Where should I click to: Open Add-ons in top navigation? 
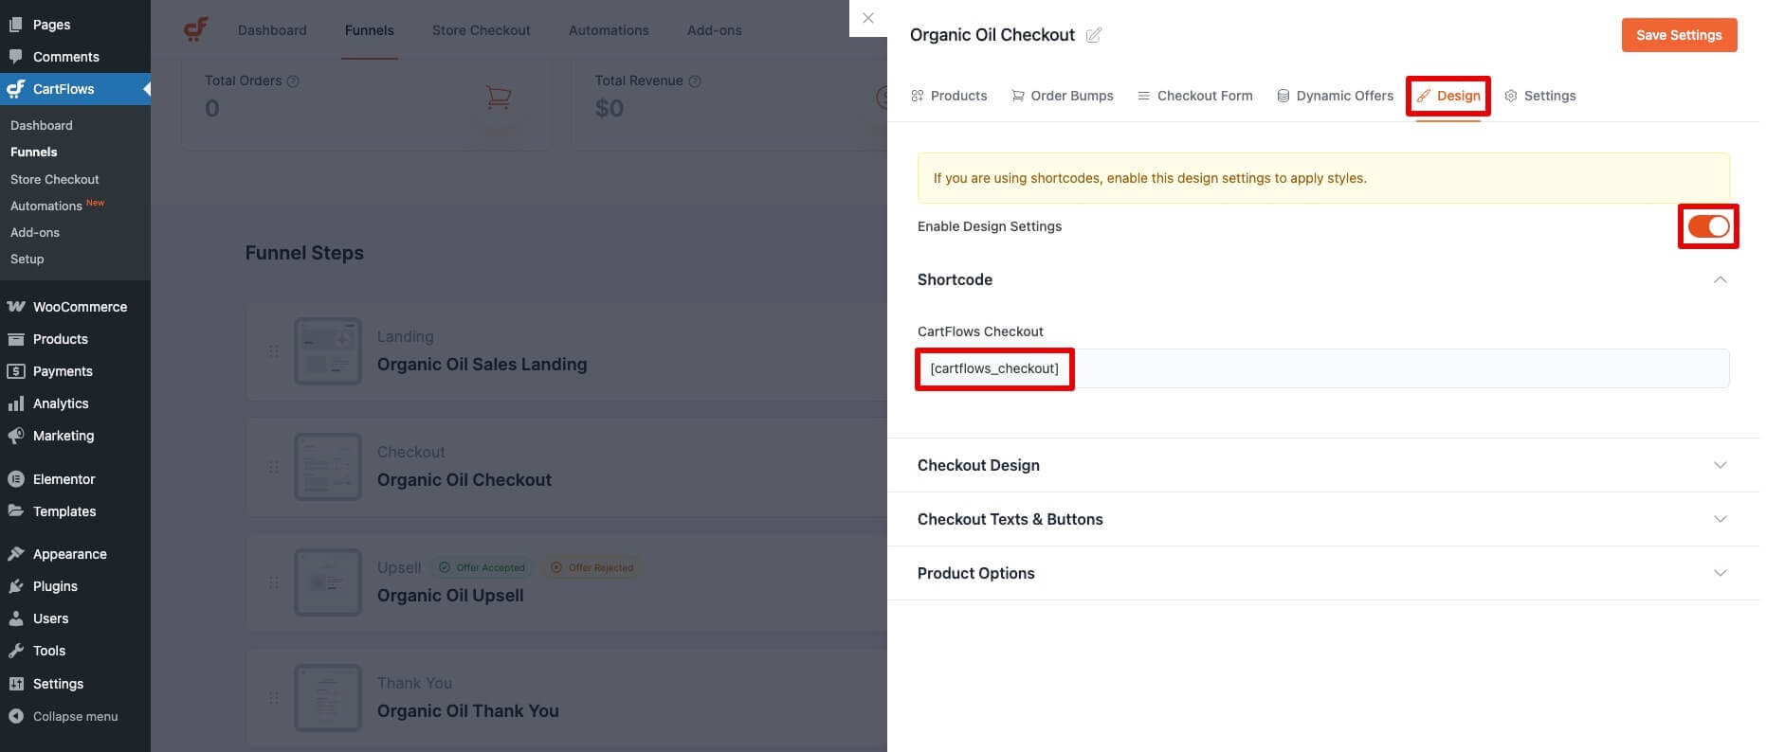[714, 30]
